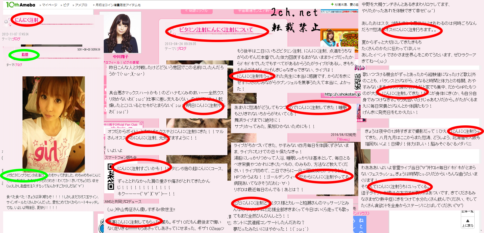Click the 2014/04/02発売 release date text
Screen dimensions: 484x233
[x=343, y=135]
